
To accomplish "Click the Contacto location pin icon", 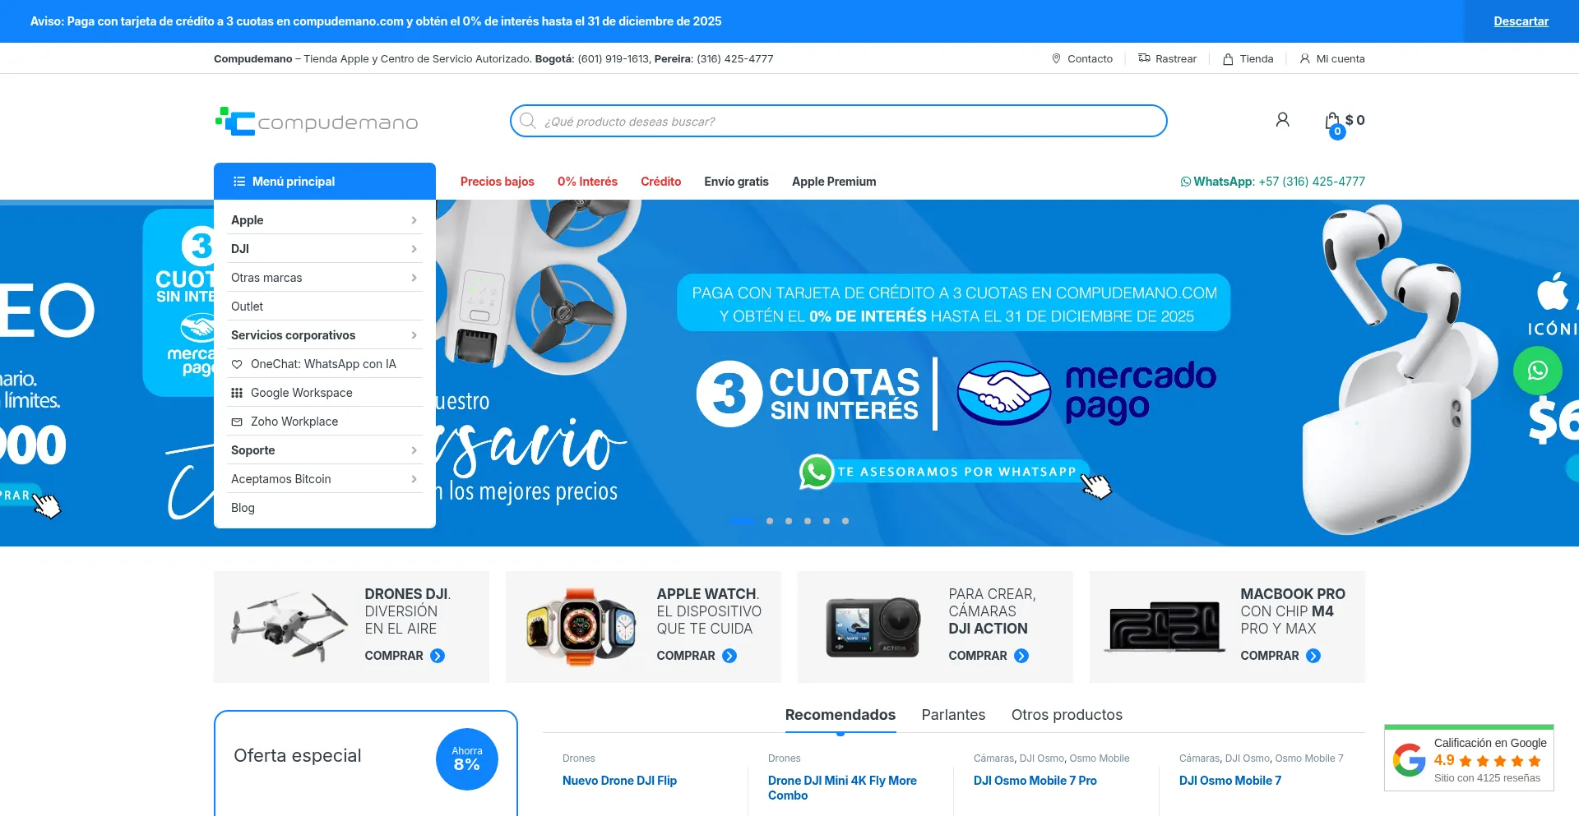I will (1056, 58).
